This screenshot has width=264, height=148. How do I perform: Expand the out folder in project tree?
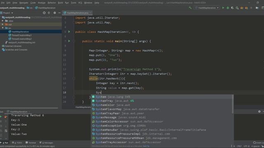(x=2, y=24)
